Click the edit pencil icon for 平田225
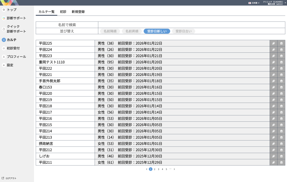The width and height of the screenshot is (287, 182). tap(273, 43)
